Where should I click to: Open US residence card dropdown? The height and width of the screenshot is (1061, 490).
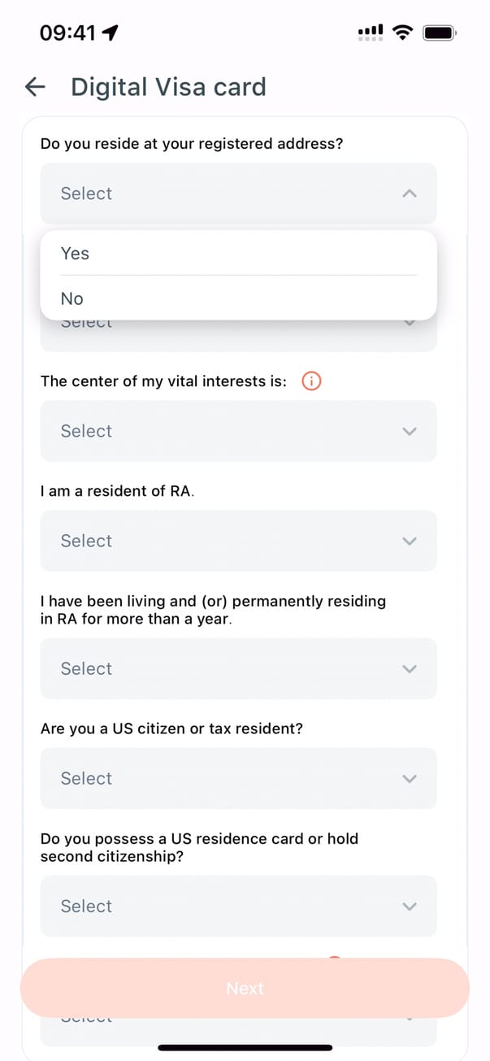pos(238,906)
